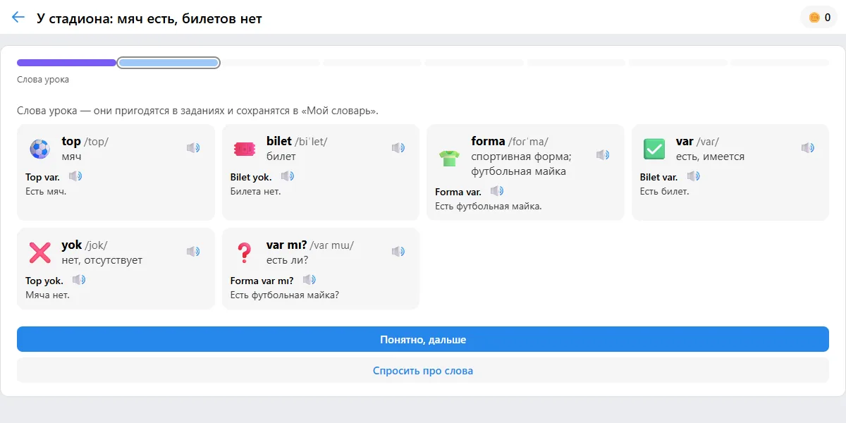Click "Спросить про слова" button
The width and height of the screenshot is (846, 423).
point(423,370)
